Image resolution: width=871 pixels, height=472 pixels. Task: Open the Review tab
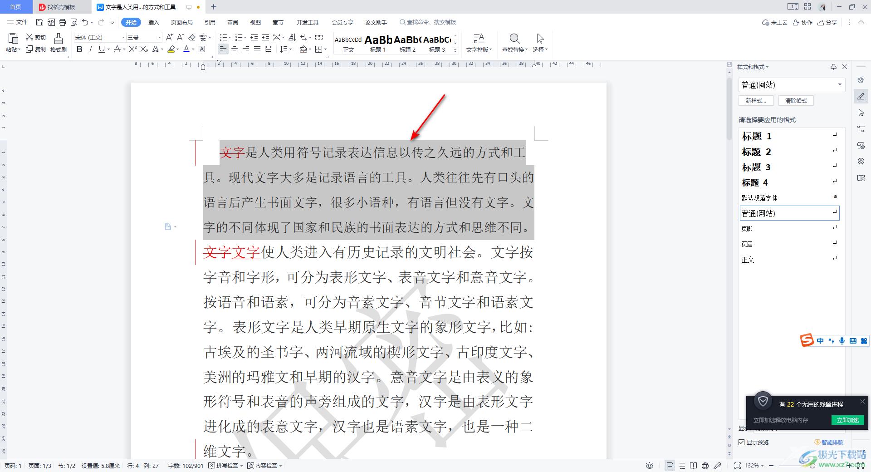pos(233,22)
